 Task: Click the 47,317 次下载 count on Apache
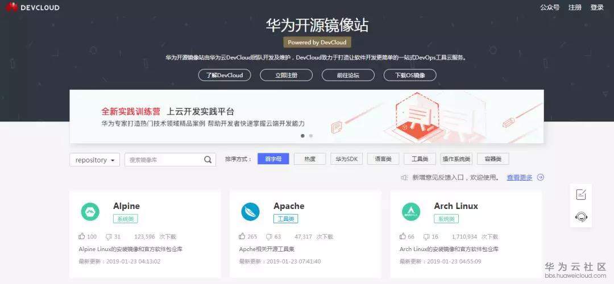[314, 237]
